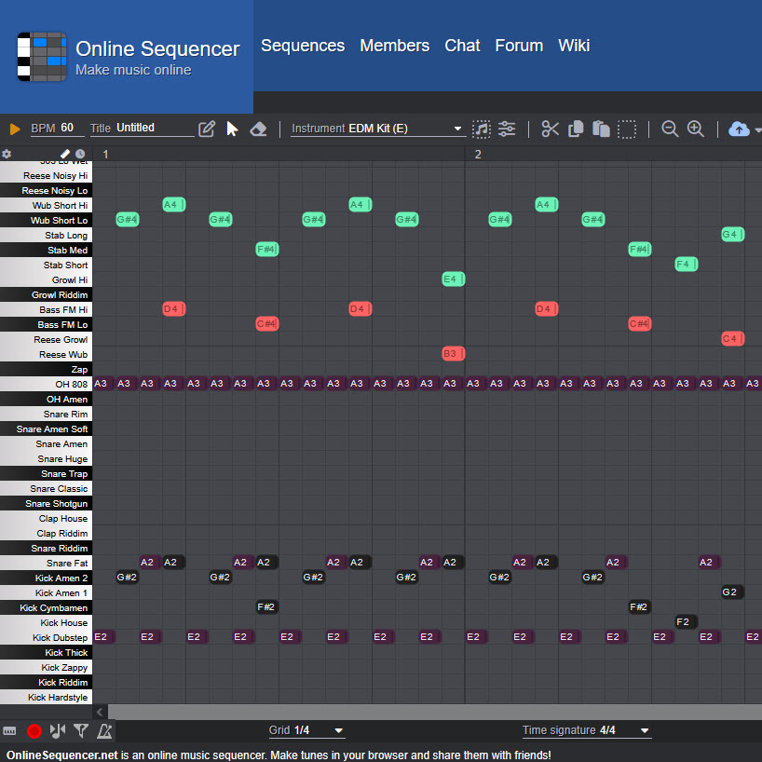Select the Clap House key
This screenshot has height=762, width=762.
pyautogui.click(x=47, y=519)
